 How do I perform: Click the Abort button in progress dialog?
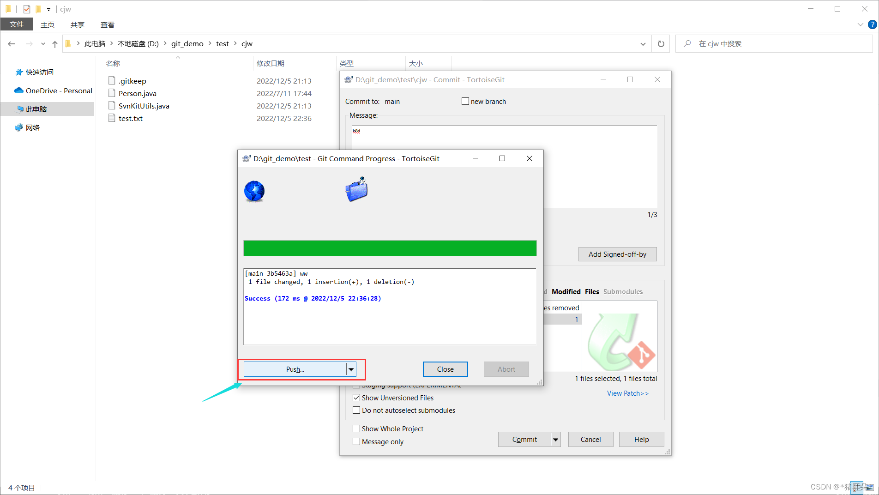(x=506, y=369)
